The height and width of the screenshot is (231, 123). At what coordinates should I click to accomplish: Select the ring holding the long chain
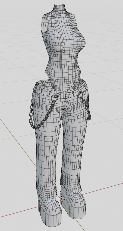(x=55, y=98)
